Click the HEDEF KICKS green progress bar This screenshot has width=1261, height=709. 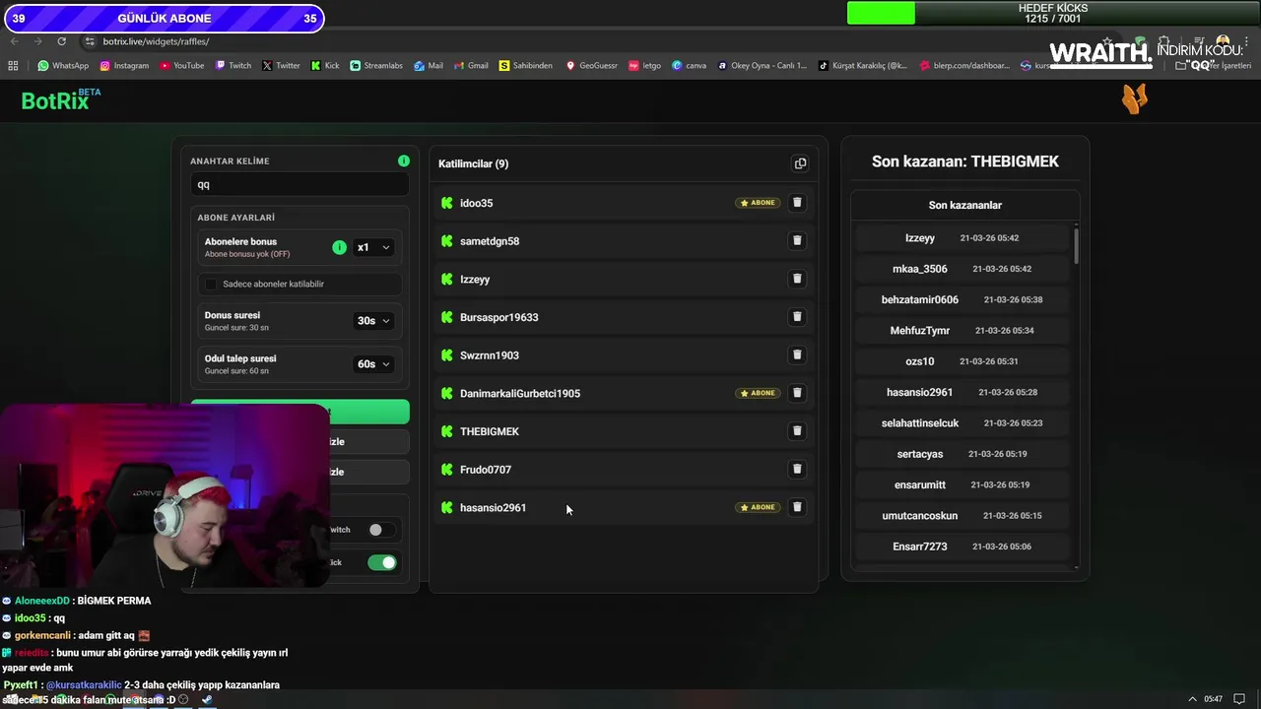[x=881, y=13]
